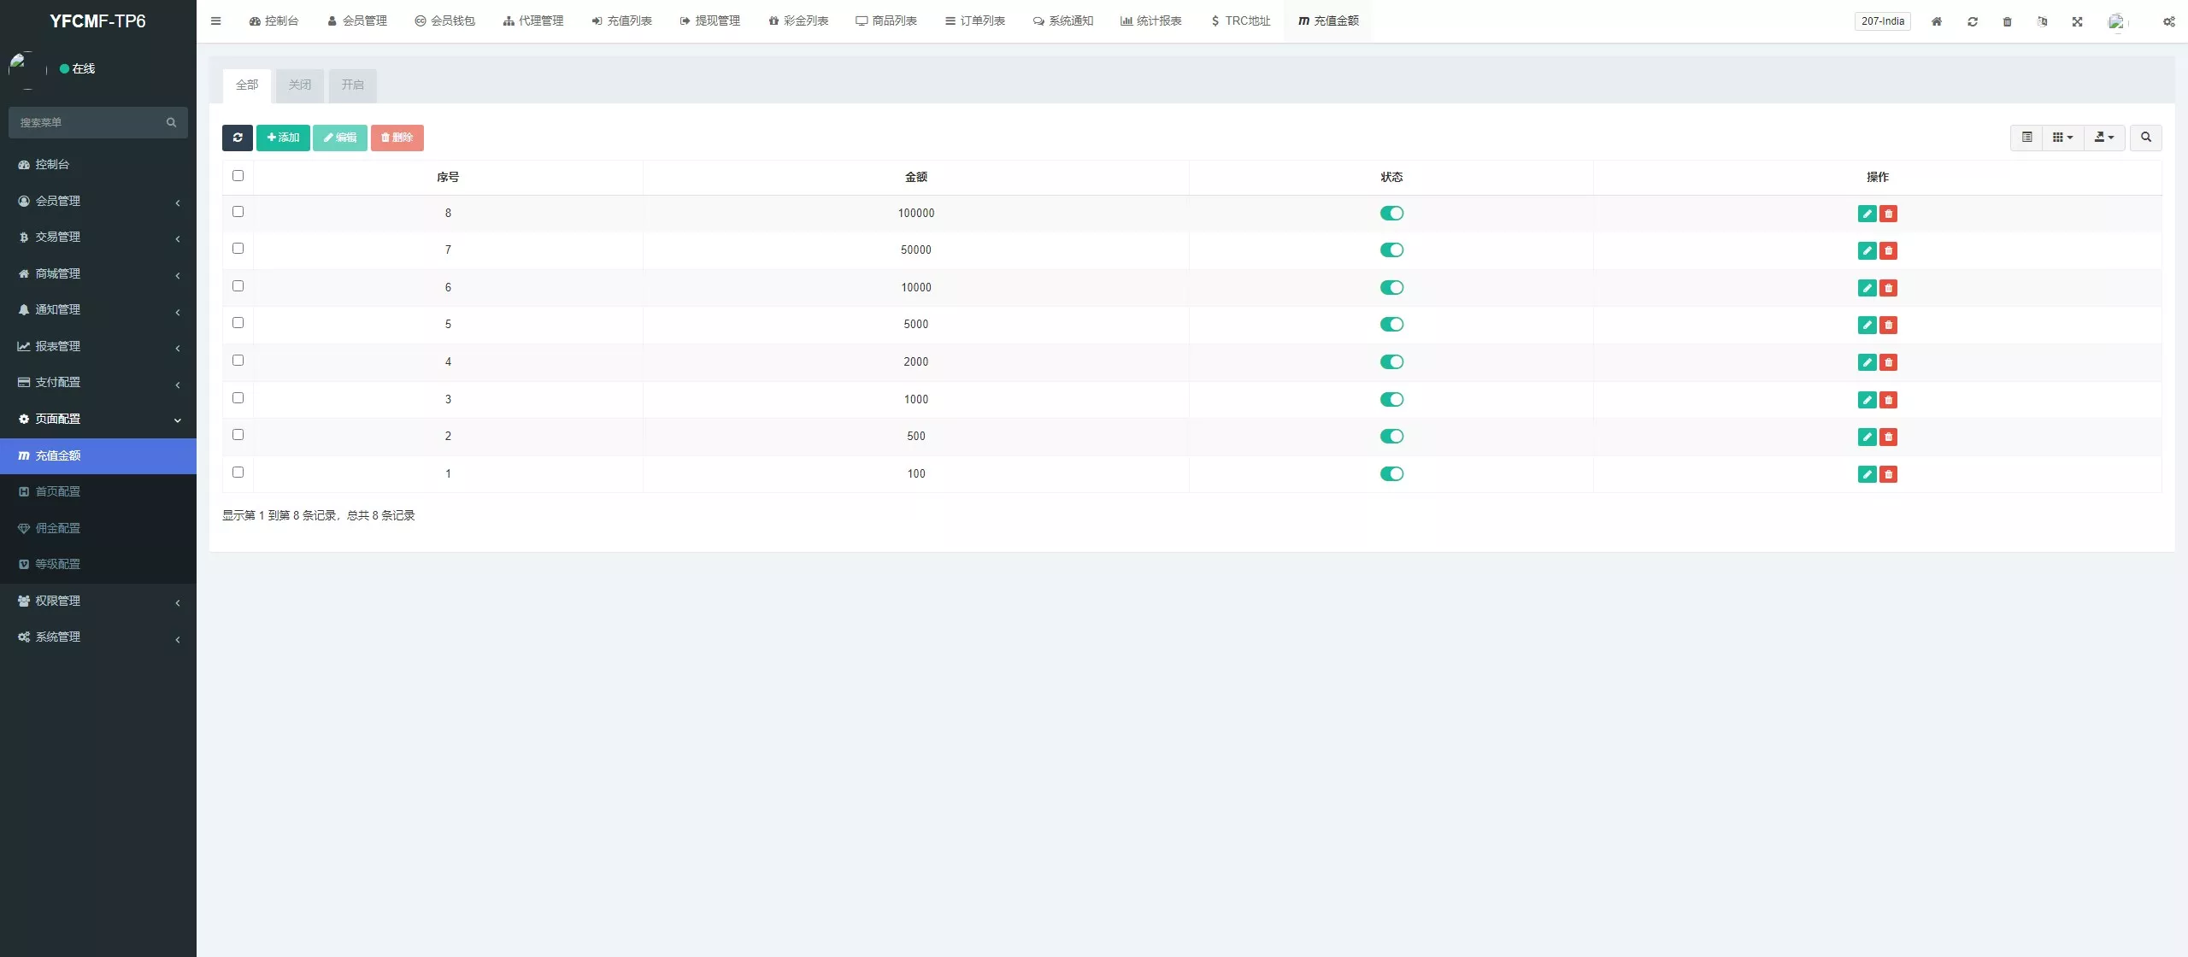Toggle status switch for amount 50000
Screen dimensions: 2188x957
point(1391,250)
